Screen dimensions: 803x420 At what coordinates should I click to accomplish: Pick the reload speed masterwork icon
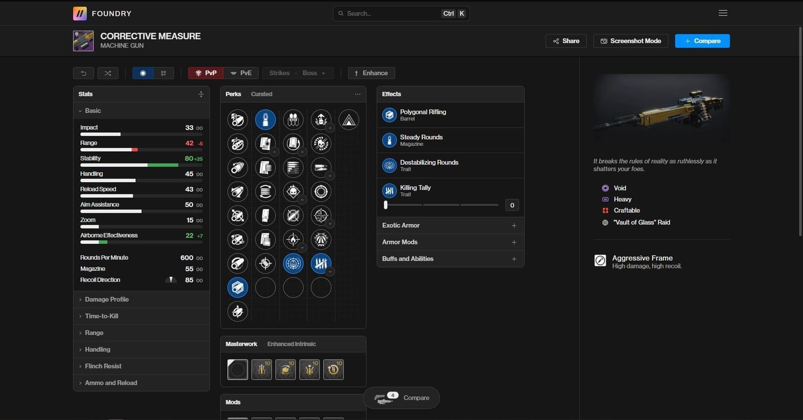[332, 369]
